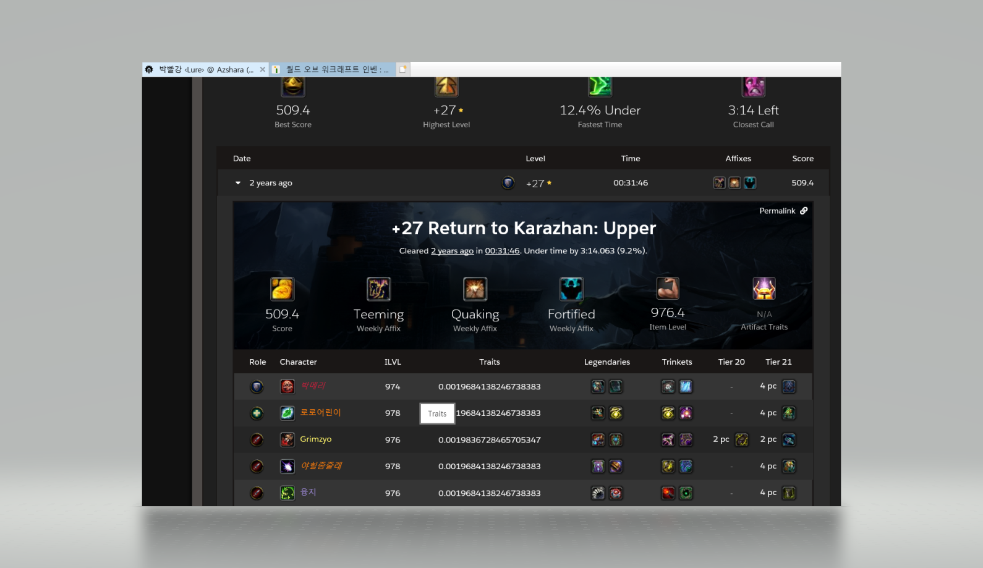983x568 pixels.
Task: Click the Quaking affix icon in the run row
Action: [734, 183]
